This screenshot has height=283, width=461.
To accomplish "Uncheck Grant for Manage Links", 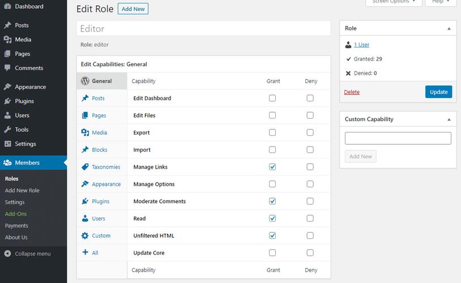I will tap(272, 167).
